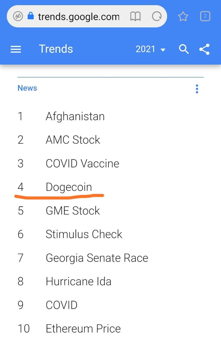Select the AMC Stock list item
This screenshot has height=348, width=221.
[x=73, y=140]
